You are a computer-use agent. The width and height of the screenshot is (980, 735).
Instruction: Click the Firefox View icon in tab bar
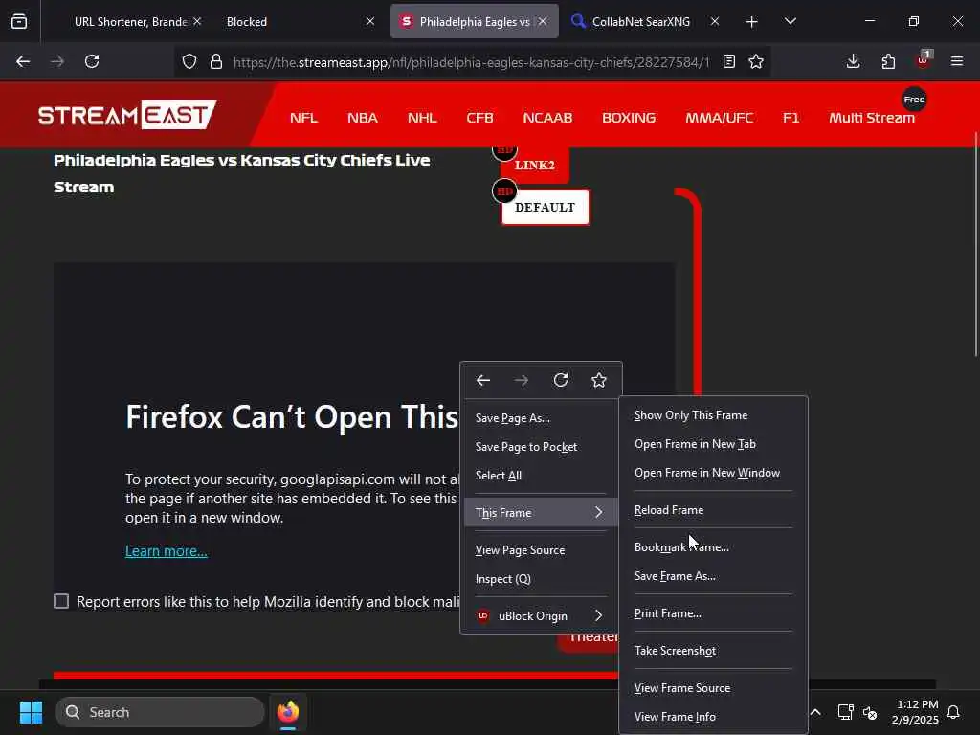tap(19, 21)
